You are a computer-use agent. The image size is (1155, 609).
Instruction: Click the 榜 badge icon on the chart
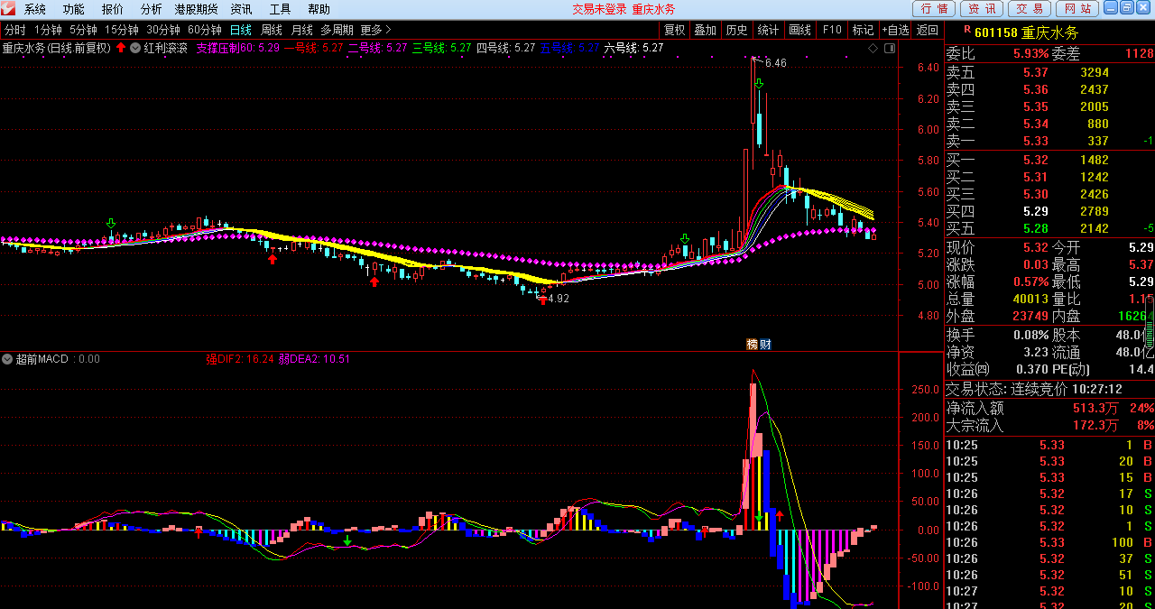(752, 344)
